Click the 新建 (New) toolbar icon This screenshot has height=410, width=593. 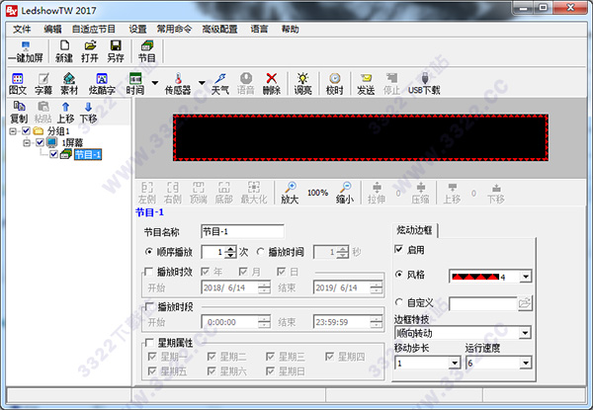[x=64, y=50]
